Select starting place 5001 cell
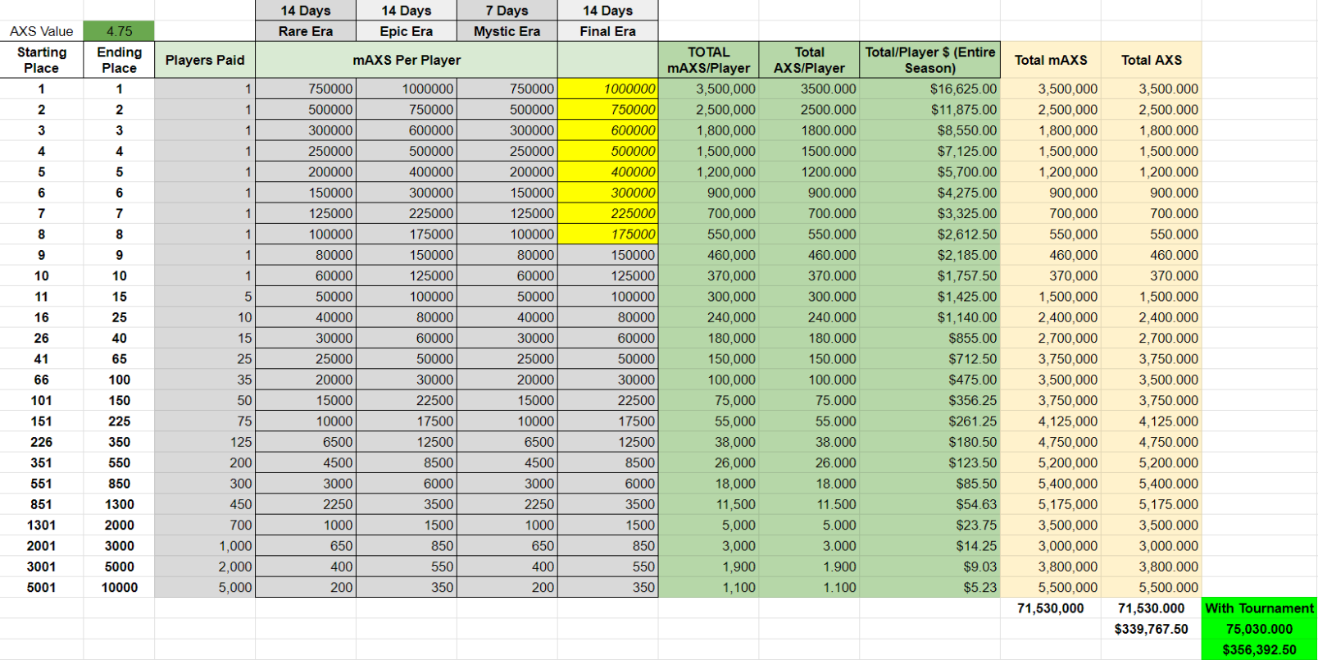Viewport: 1318px width, 660px height. [42, 587]
